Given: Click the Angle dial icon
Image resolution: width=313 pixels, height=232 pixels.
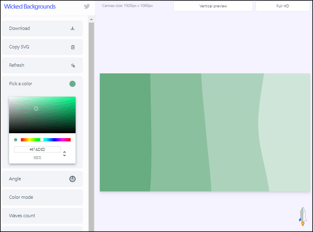Looking at the screenshot, I should point(72,179).
